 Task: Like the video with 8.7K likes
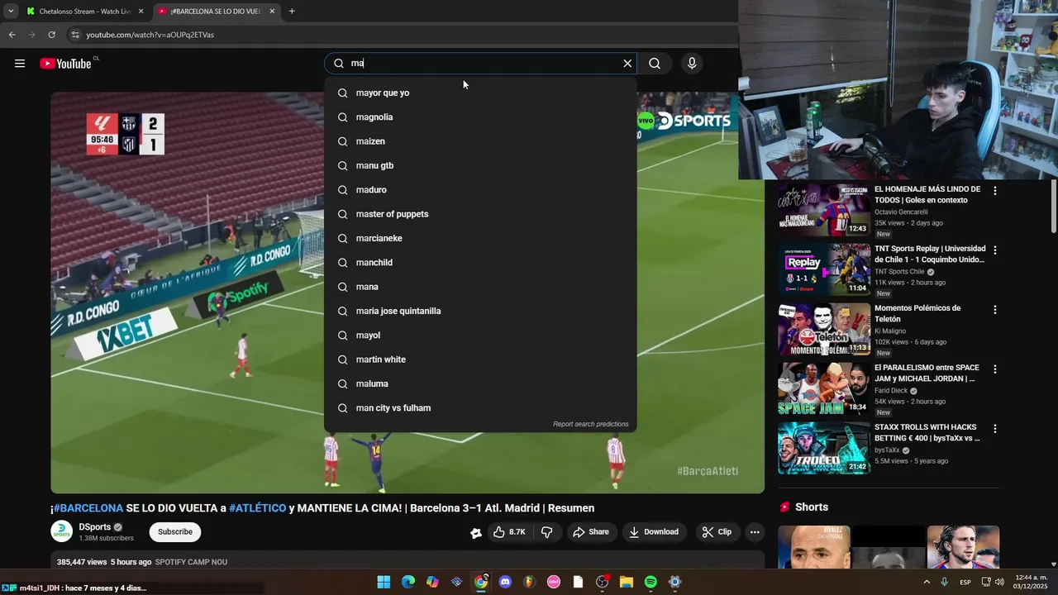click(508, 532)
